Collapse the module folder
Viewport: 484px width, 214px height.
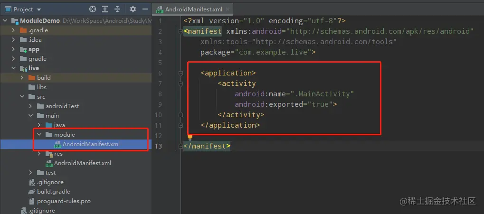tap(39, 134)
